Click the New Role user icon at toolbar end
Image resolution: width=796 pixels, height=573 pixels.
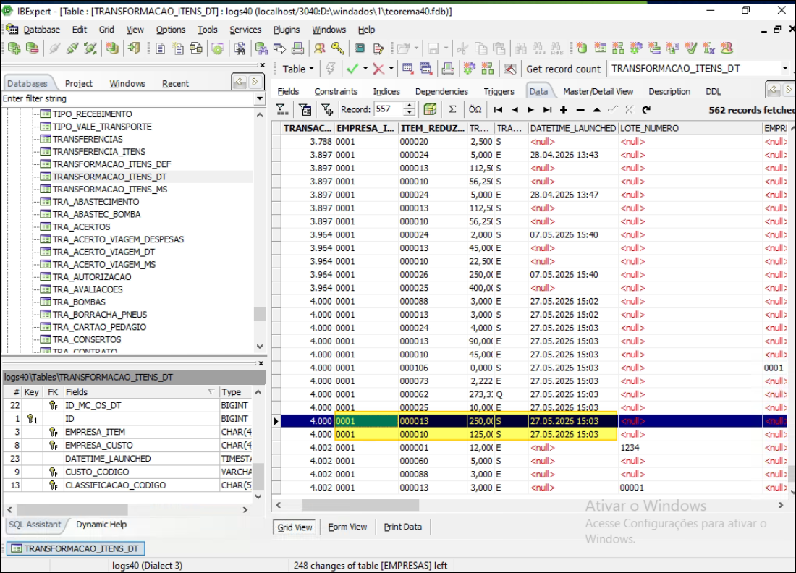[727, 48]
